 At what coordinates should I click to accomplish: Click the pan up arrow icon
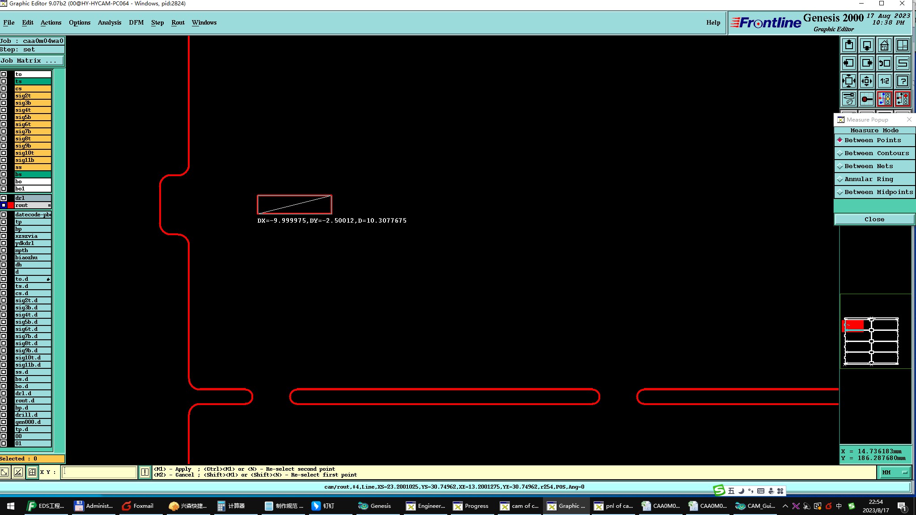849,45
